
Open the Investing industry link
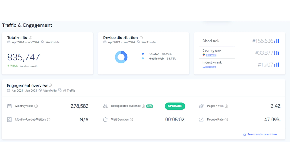209,67
